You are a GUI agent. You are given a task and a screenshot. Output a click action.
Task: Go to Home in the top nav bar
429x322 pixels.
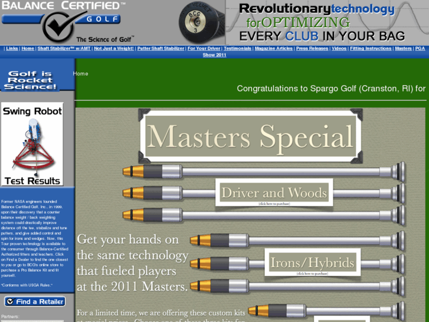(x=28, y=48)
